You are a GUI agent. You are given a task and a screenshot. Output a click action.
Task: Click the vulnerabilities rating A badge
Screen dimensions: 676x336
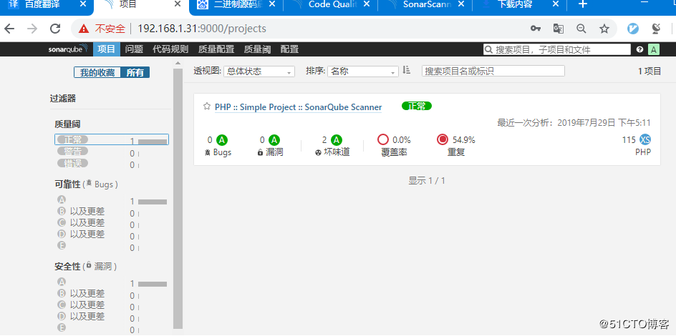[x=274, y=140]
